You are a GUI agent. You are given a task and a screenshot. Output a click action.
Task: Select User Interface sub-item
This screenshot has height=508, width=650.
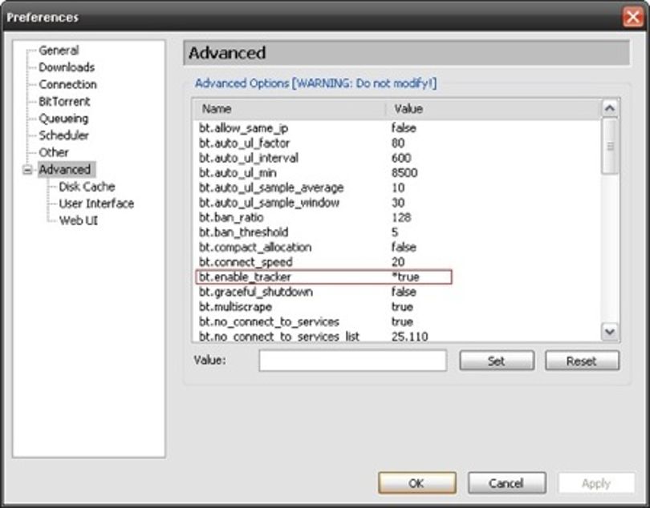pyautogui.click(x=96, y=204)
